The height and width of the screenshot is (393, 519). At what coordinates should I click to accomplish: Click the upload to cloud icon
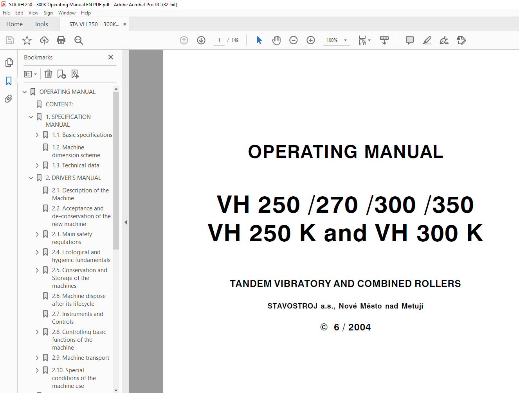44,40
